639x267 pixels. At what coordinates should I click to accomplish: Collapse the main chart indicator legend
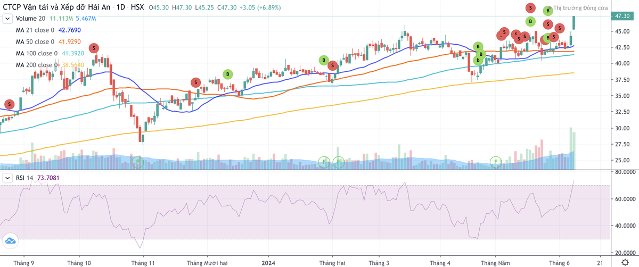point(7,19)
